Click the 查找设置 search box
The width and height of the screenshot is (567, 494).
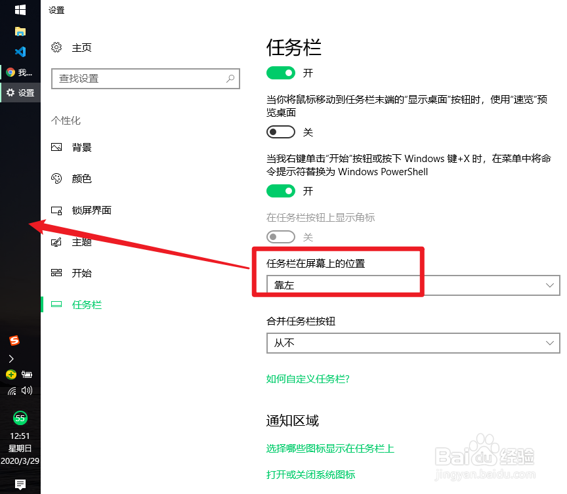tap(146, 79)
